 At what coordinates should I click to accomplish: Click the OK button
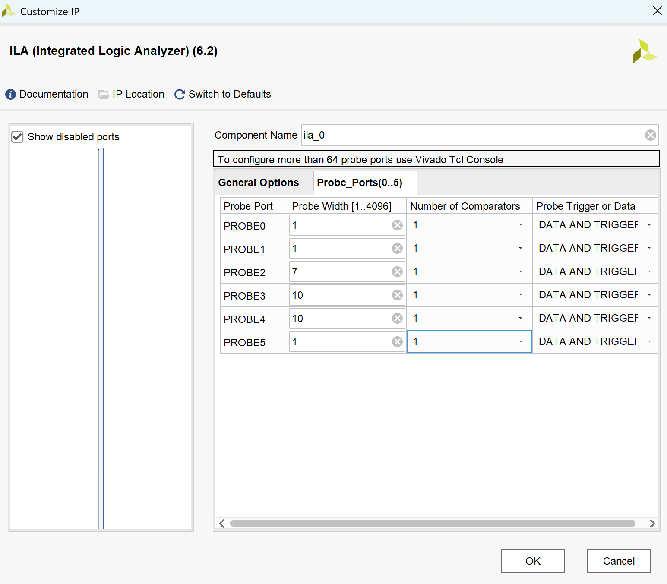pos(533,561)
